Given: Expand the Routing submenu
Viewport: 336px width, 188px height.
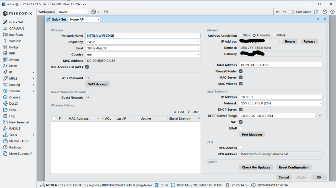Looking at the screenshot, I should point(33,85).
